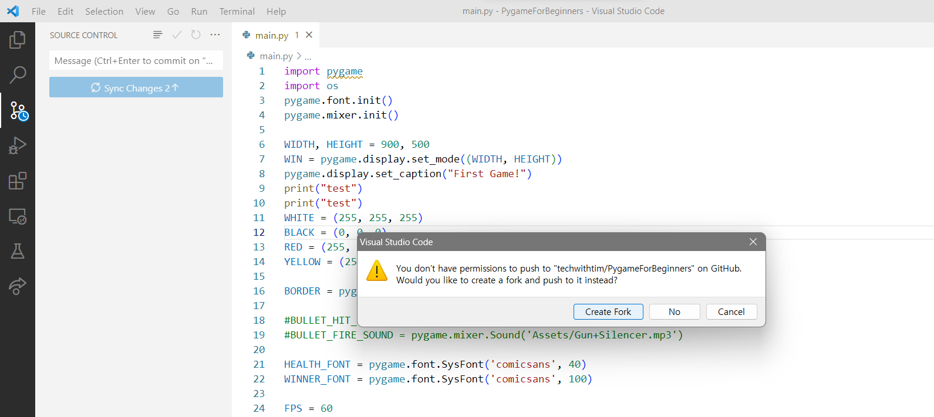Open the Go menu
The width and height of the screenshot is (934, 417).
click(x=173, y=11)
